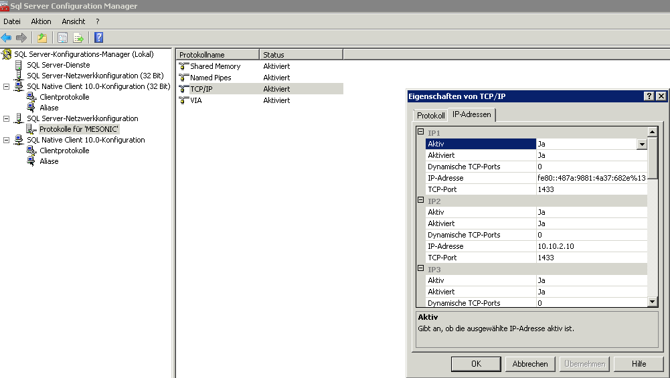This screenshot has height=378, width=670.
Task: Click the Up one level folder icon
Action: click(41, 37)
